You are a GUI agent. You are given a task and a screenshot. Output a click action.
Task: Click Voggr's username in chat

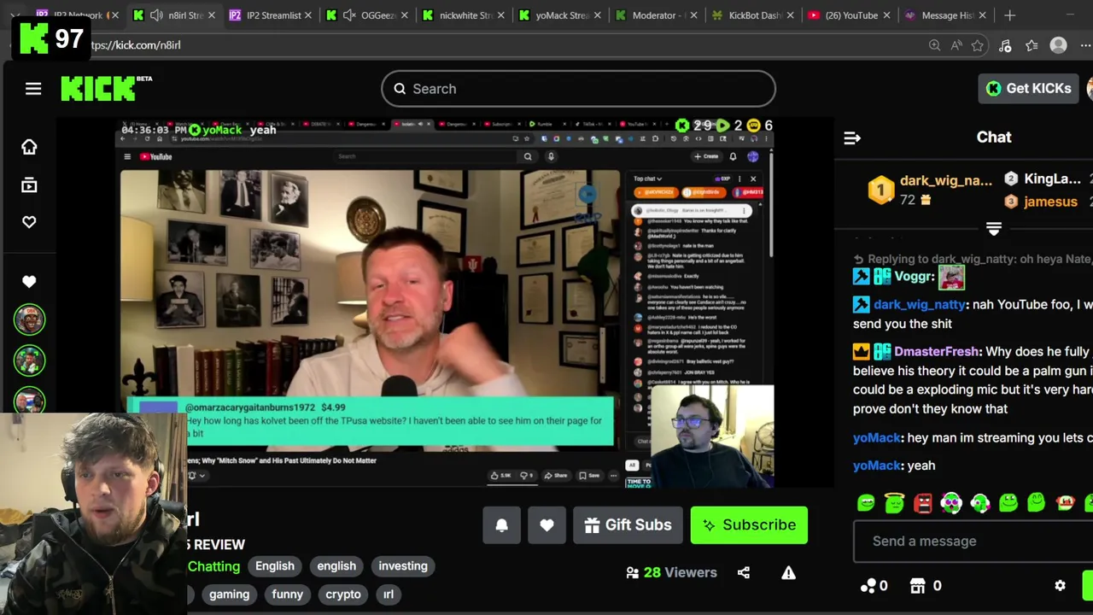[x=914, y=277]
